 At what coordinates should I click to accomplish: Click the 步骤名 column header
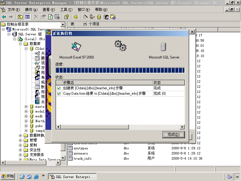[x=108, y=83]
